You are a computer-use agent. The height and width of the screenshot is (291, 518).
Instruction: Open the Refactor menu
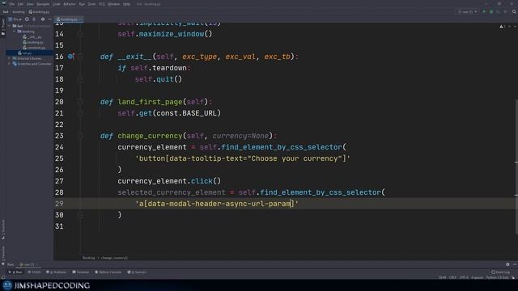[70, 4]
